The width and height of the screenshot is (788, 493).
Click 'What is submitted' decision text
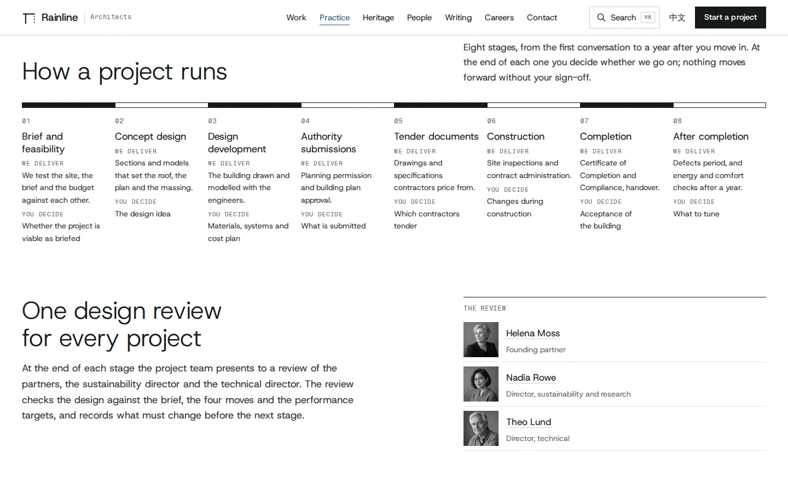[x=333, y=226]
